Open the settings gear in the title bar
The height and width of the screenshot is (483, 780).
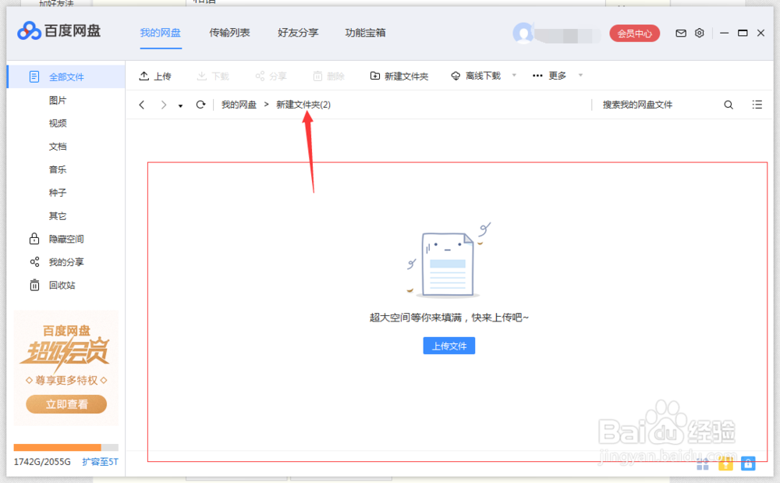coord(699,33)
